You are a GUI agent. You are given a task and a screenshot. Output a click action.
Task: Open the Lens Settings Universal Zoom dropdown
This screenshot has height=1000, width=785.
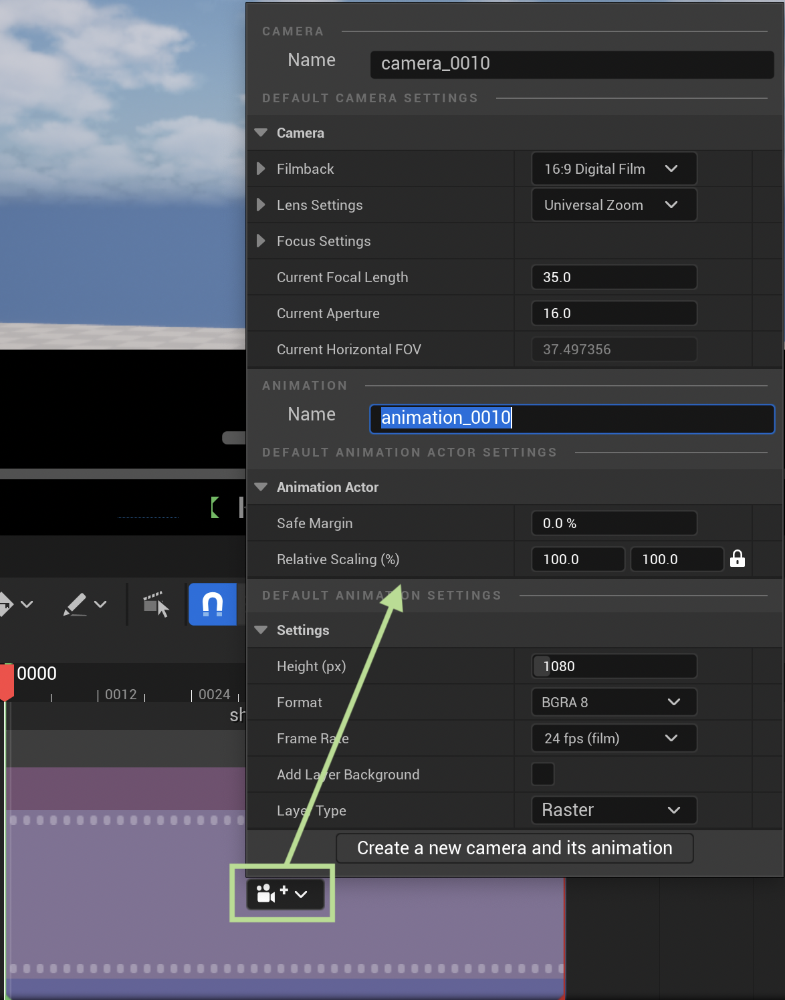pyautogui.click(x=613, y=205)
